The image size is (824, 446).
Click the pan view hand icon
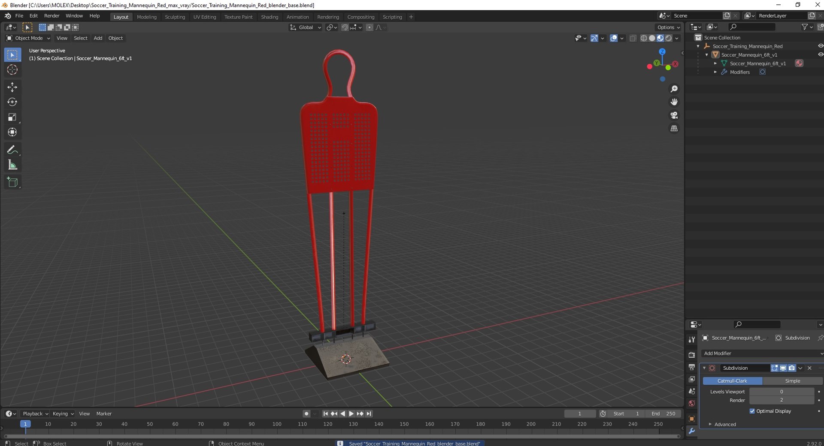674,102
